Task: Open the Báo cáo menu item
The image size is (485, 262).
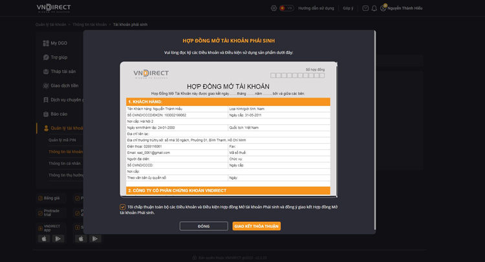Action: tap(59, 114)
